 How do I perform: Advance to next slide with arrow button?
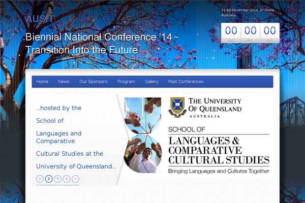[75, 179]
